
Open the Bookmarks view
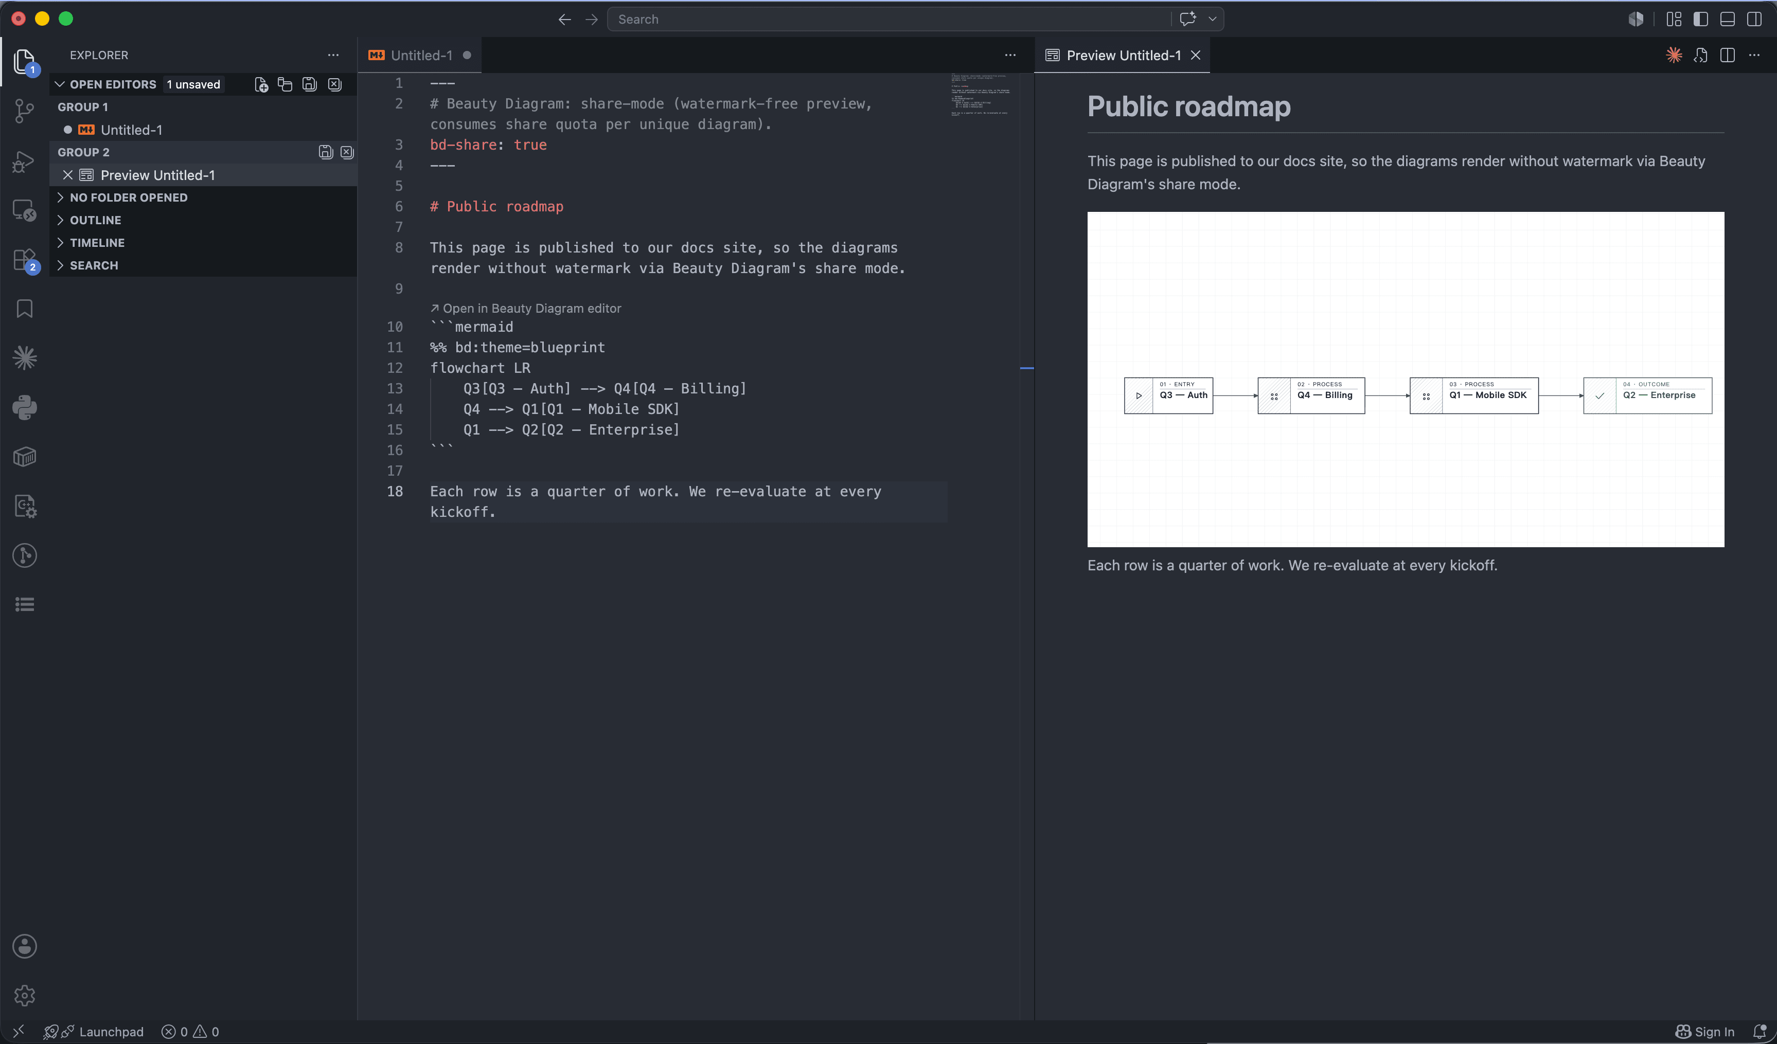(25, 309)
